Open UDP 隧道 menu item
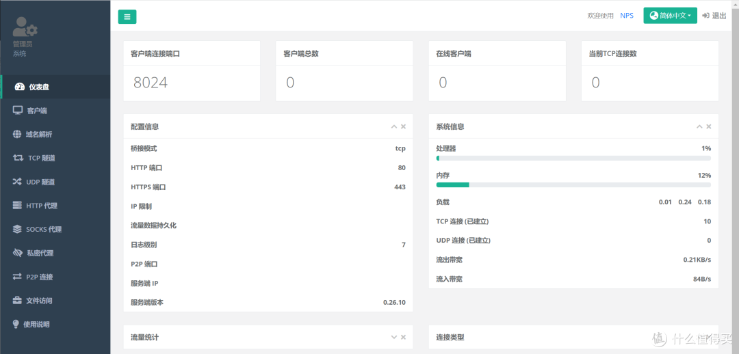This screenshot has height=354, width=739. click(x=55, y=182)
